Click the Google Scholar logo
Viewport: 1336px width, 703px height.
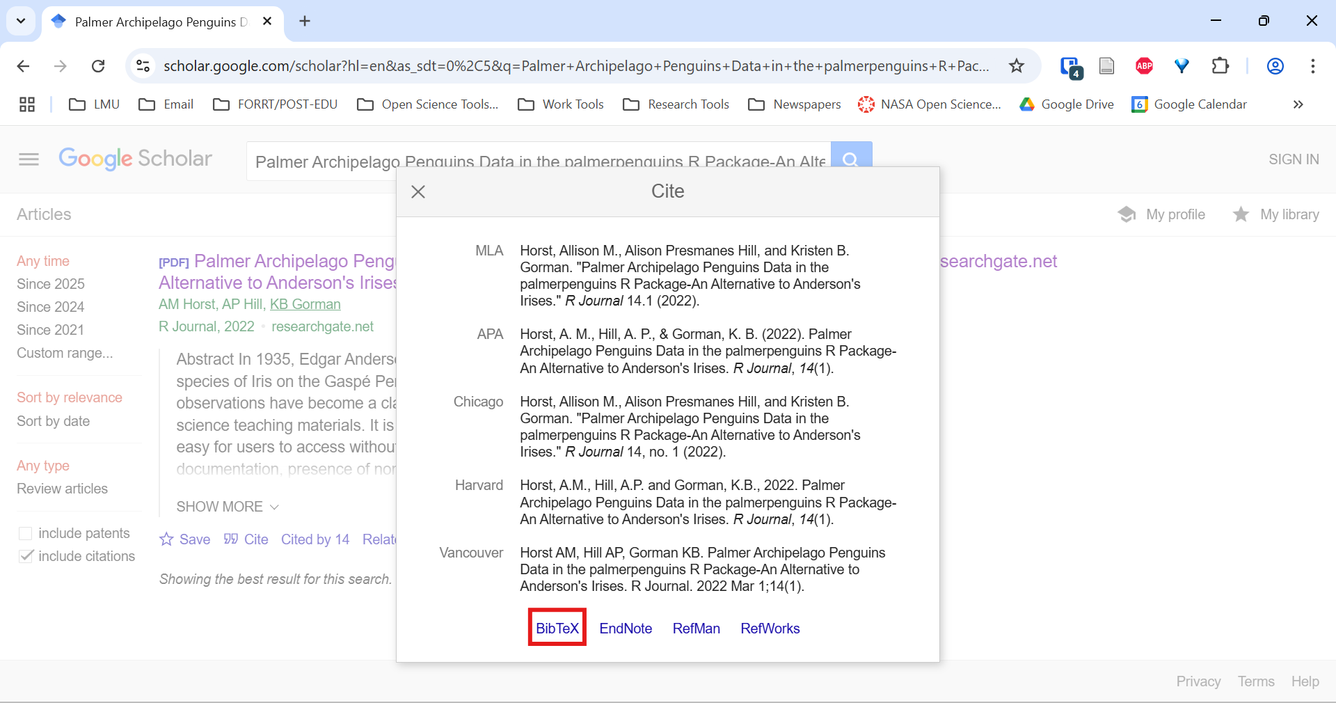click(x=135, y=159)
